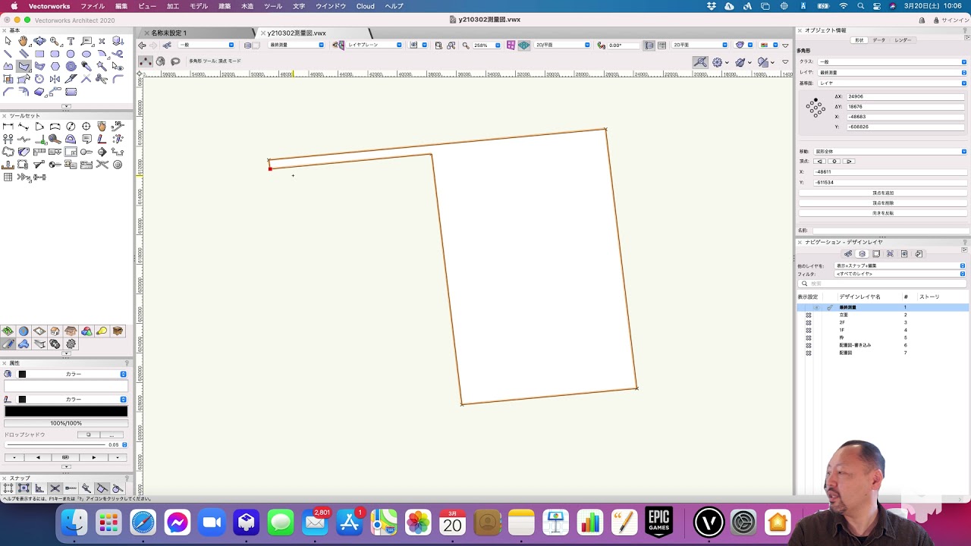This screenshot has width=971, height=546.
Task: Select the Pan hand tool
Action: click(x=24, y=41)
